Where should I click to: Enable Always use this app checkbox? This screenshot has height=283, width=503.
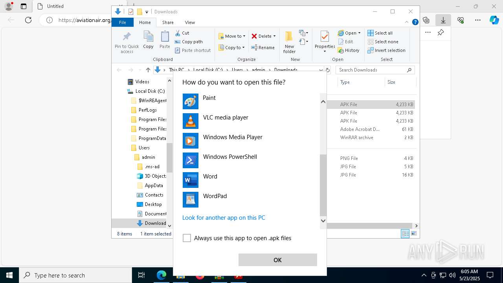tap(187, 238)
